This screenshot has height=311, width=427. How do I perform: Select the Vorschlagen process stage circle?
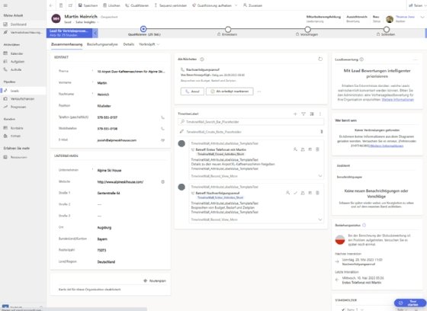(308, 29)
